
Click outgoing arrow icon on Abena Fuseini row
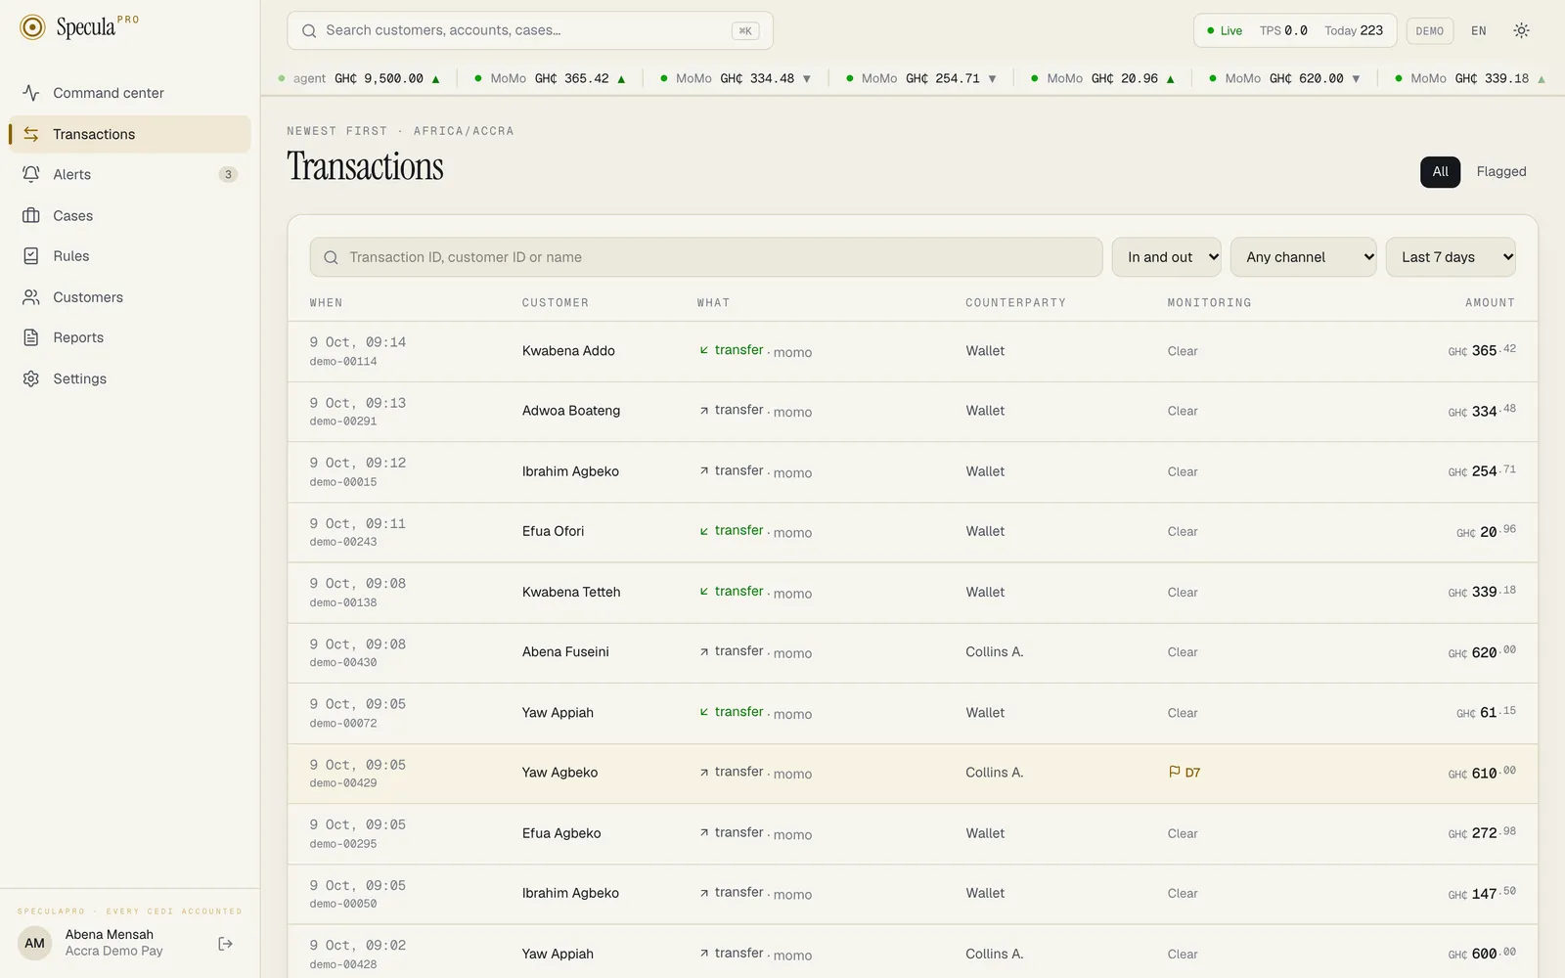click(703, 651)
